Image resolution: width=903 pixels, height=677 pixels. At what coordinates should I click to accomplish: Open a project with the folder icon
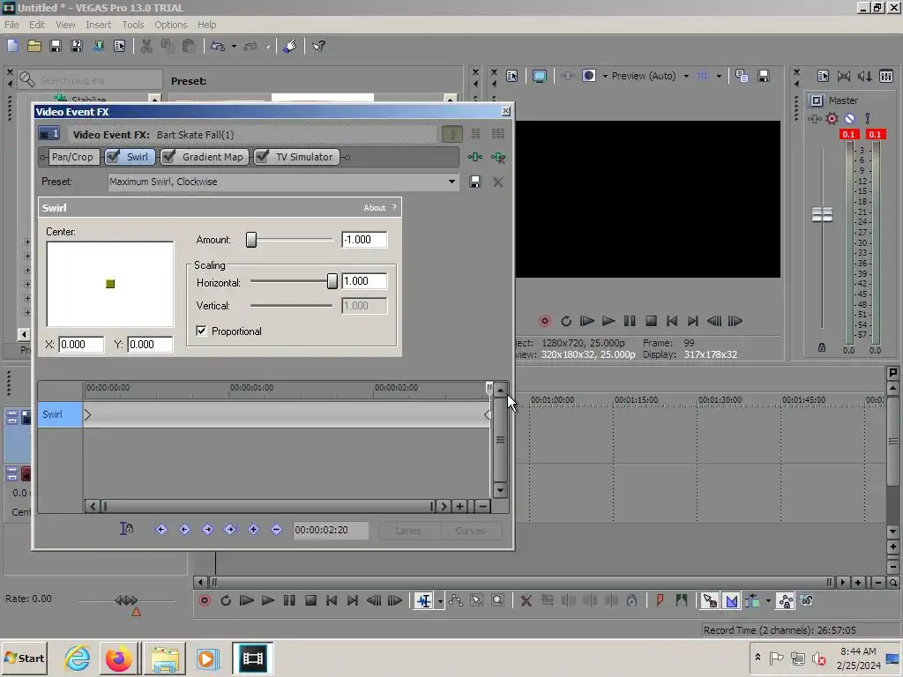[34, 46]
